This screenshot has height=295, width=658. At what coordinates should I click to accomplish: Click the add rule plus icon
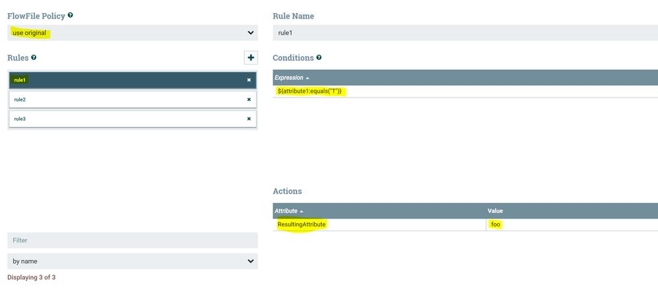(250, 58)
